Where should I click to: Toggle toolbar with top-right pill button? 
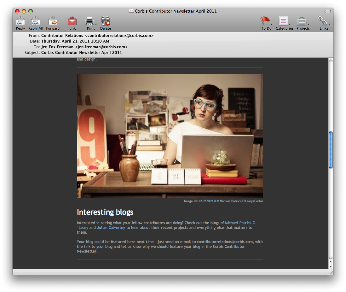point(327,11)
